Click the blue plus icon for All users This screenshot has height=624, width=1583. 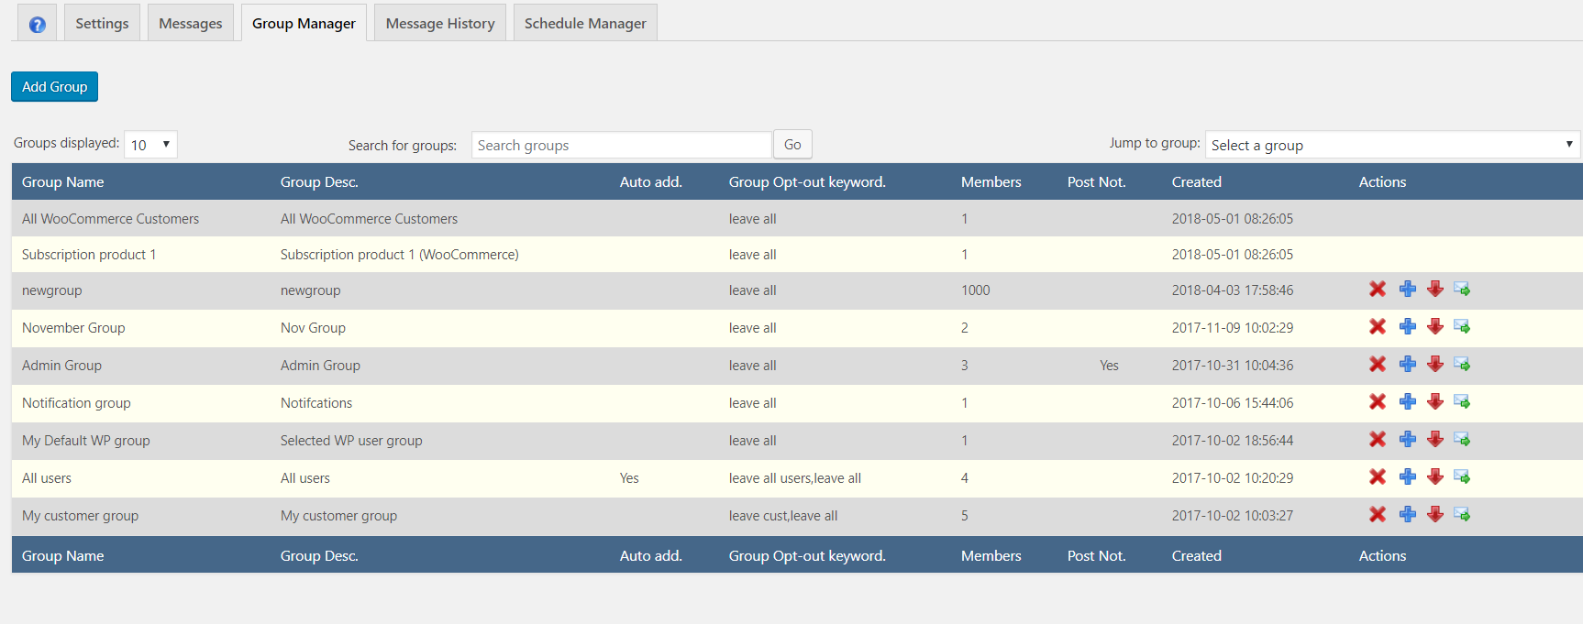pos(1407,477)
